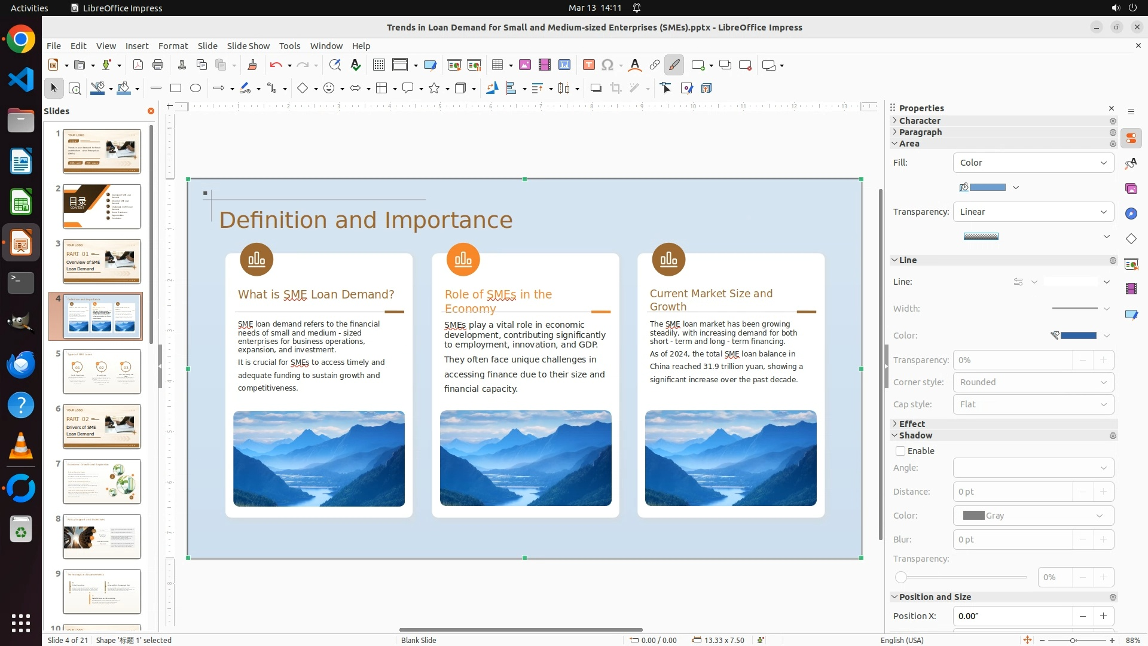Open the Fill type dropdown
Viewport: 1148px width, 646px height.
point(1033,163)
